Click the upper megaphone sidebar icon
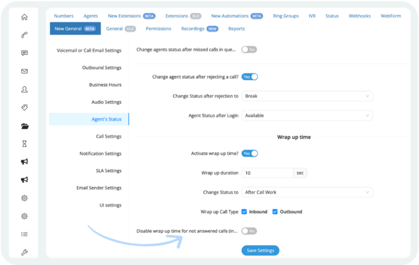 point(25,161)
